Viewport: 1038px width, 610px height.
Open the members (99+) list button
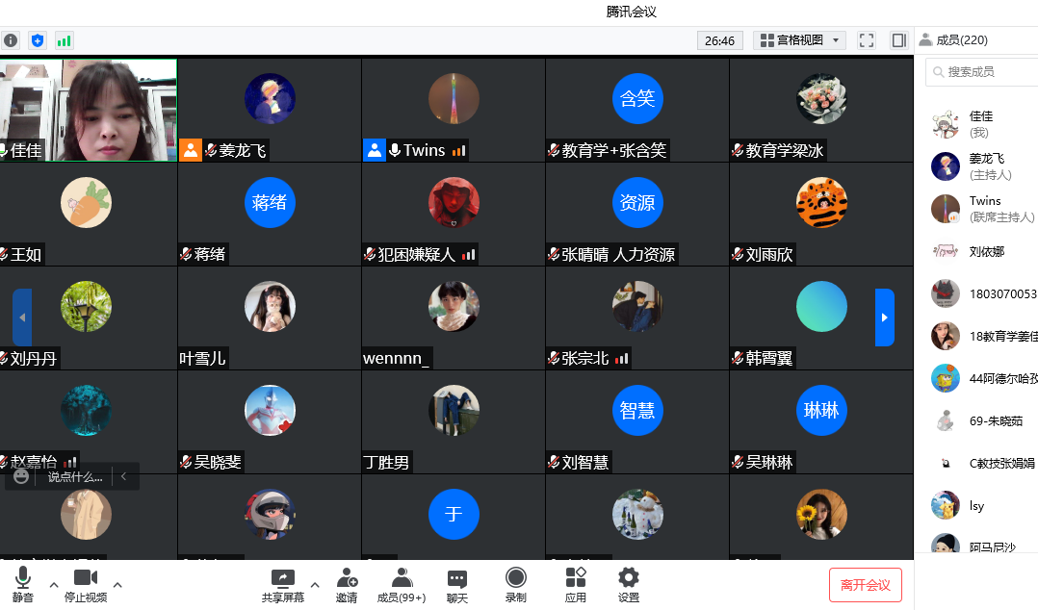pyautogui.click(x=402, y=586)
